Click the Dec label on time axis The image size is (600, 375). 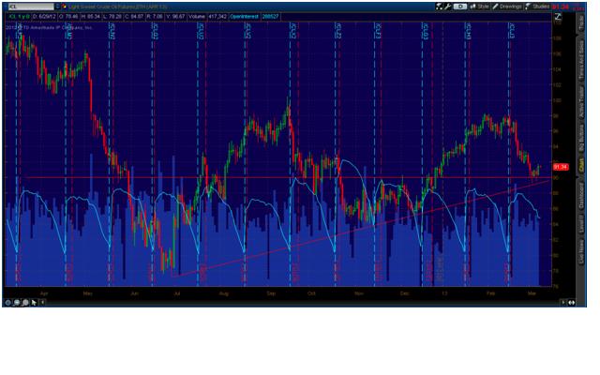pyautogui.click(x=404, y=293)
